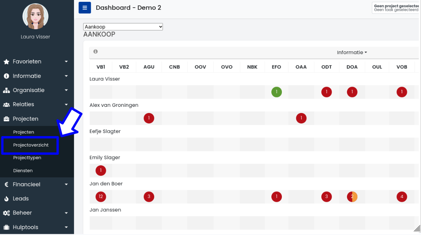Click the Leads flame icon
Screen dimensions: 421x235
7,199
